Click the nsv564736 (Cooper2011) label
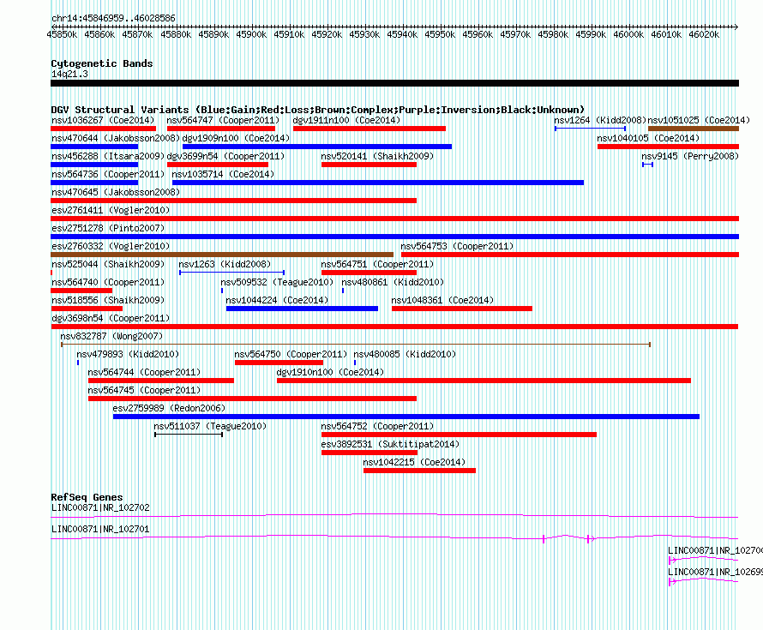 pos(108,174)
